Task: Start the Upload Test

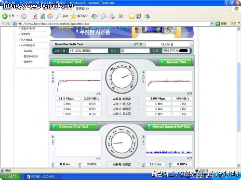Action: [x=175, y=62]
